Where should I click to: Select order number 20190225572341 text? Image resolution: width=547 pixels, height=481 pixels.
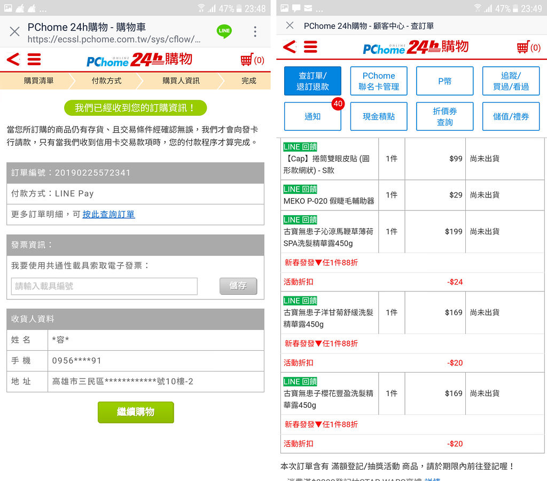point(92,173)
